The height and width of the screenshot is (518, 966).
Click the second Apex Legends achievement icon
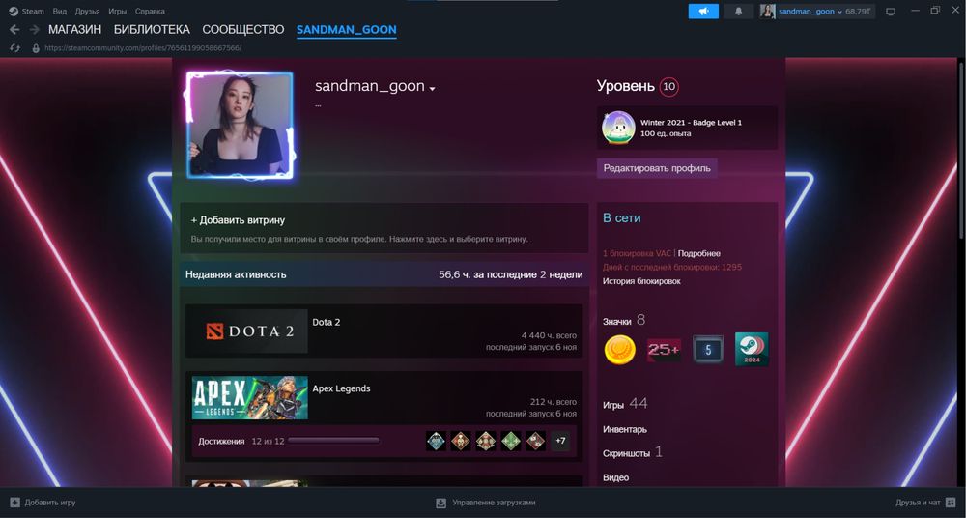tap(460, 441)
